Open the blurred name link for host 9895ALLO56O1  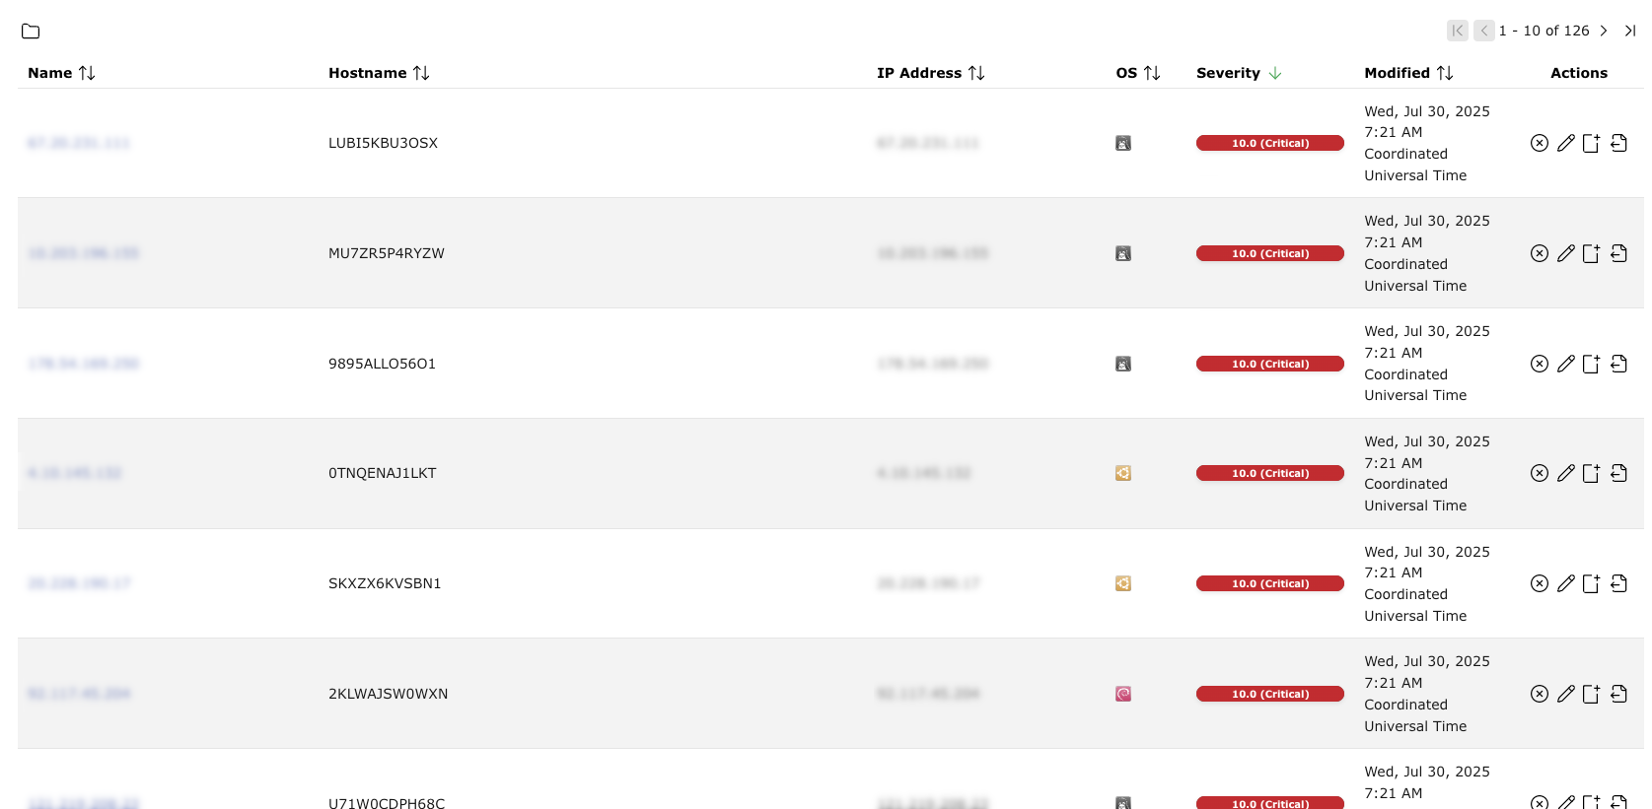point(84,364)
